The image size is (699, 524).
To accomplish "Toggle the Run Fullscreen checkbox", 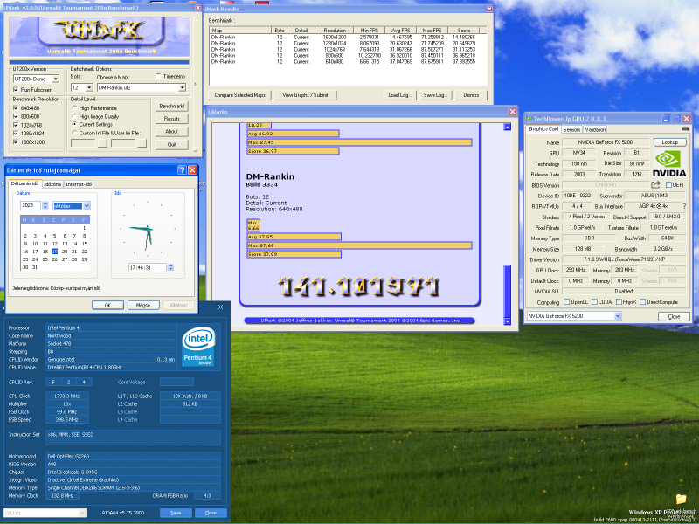I will tap(16, 90).
